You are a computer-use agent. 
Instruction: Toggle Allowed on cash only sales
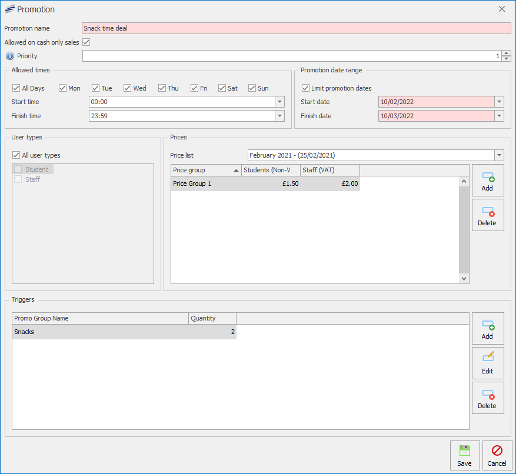(x=86, y=42)
